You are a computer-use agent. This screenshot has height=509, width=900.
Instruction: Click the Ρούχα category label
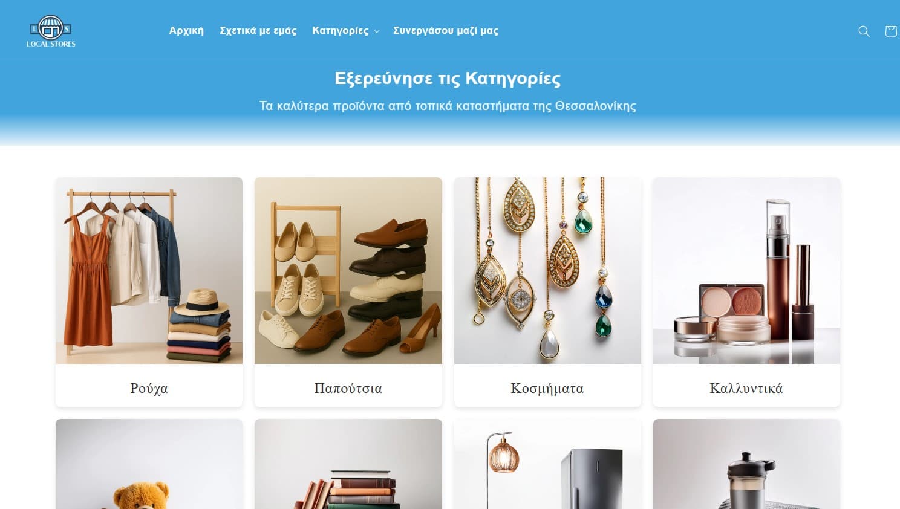[149, 388]
